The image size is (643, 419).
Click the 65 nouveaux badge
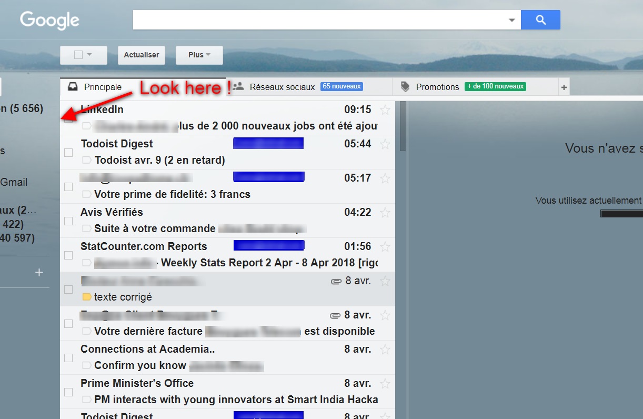341,86
